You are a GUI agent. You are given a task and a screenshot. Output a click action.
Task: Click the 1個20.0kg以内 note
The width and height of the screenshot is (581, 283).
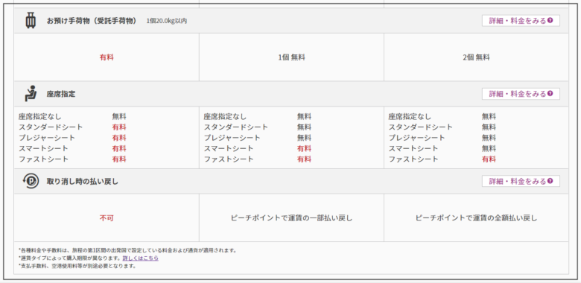[166, 21]
